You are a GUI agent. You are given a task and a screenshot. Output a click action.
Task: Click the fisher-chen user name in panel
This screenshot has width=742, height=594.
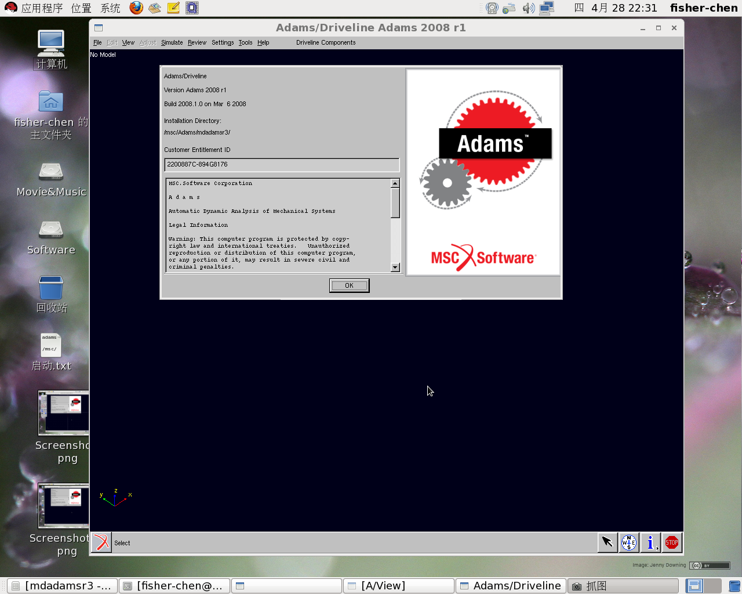[x=704, y=8]
